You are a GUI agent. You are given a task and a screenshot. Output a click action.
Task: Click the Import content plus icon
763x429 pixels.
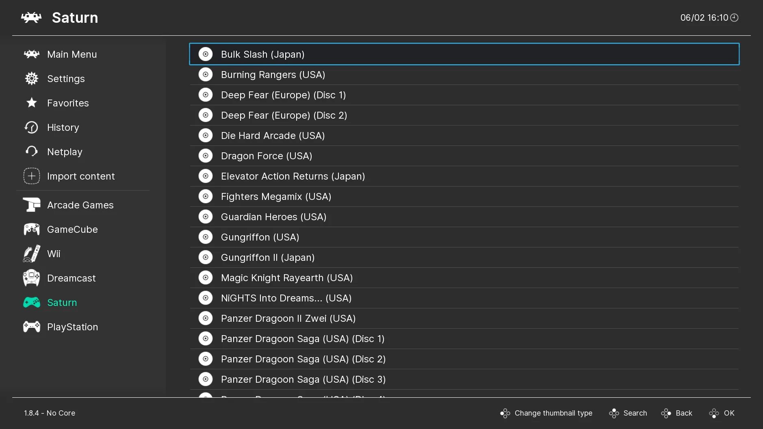click(31, 176)
